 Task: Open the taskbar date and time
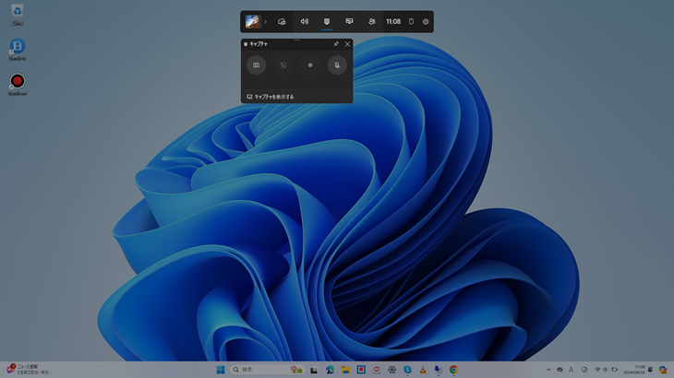[x=634, y=370]
